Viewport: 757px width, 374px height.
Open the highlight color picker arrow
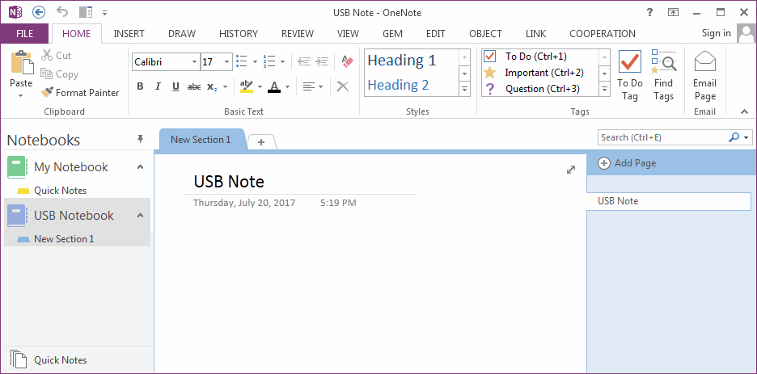point(260,87)
